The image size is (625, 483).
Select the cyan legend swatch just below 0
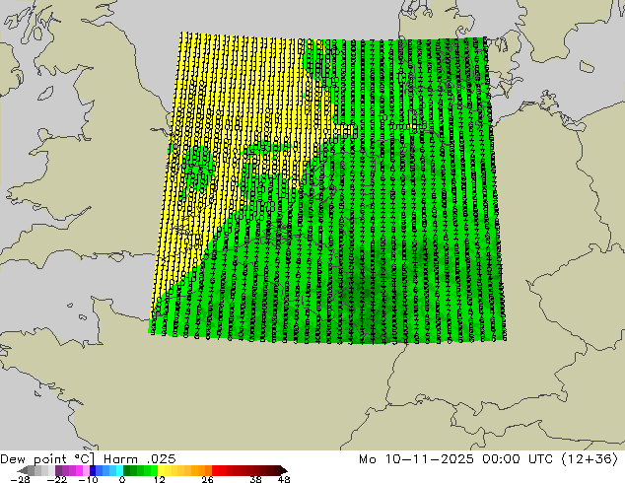(119, 470)
